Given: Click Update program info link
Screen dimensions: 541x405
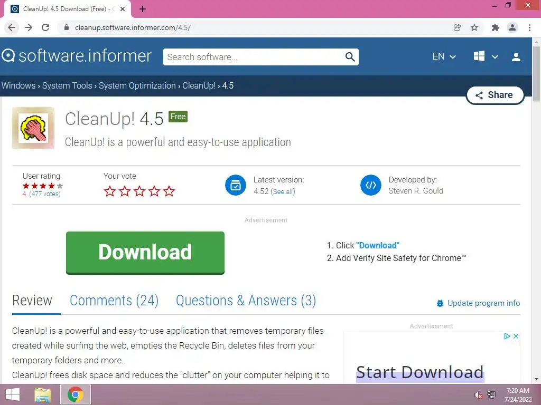Looking at the screenshot, I should pos(484,303).
